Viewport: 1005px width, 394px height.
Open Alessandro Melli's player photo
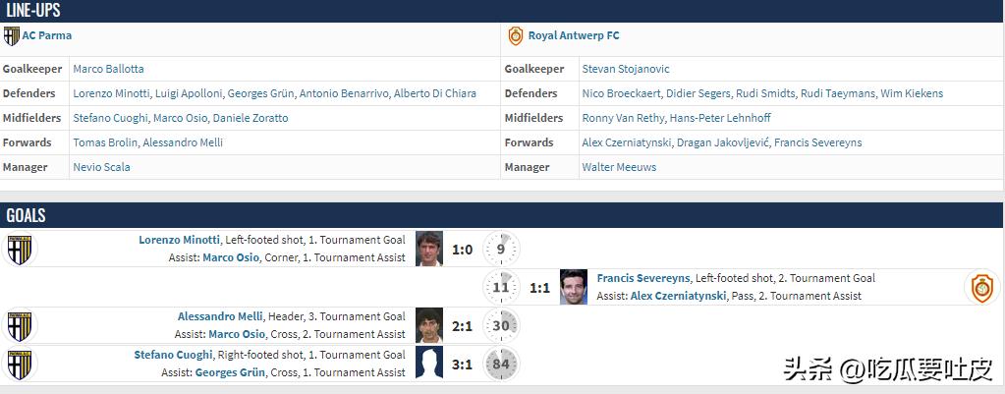(429, 325)
